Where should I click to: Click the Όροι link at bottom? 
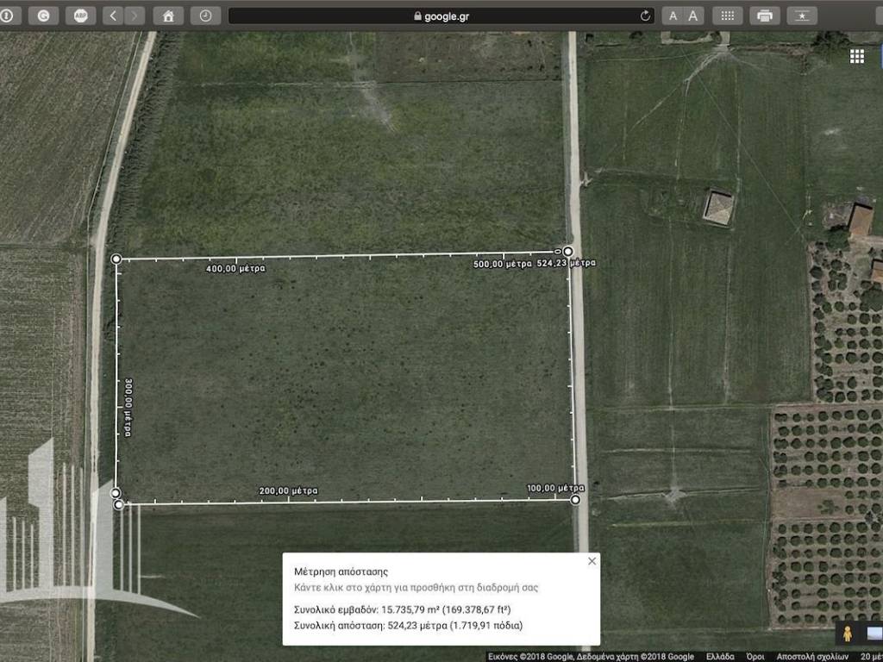[x=755, y=656]
